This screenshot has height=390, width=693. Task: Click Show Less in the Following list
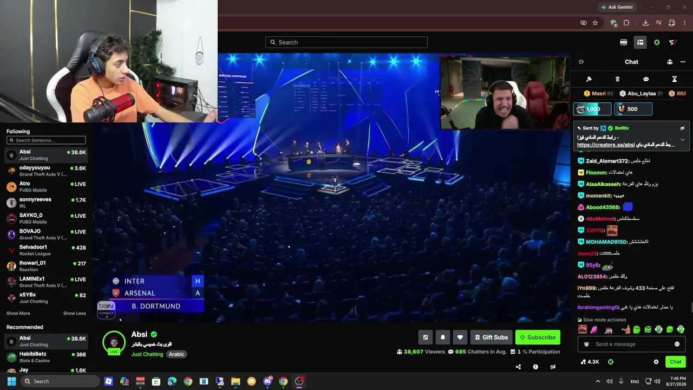coord(75,313)
